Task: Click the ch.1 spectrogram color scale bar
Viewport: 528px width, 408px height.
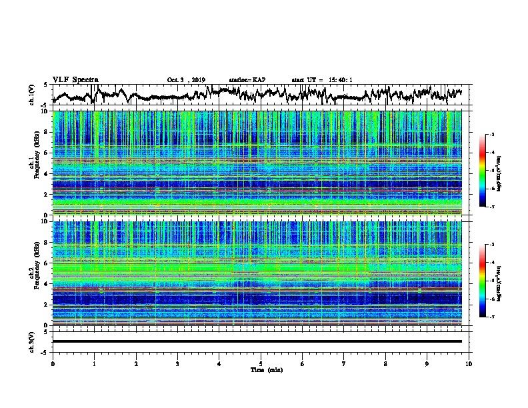Action: pos(482,171)
